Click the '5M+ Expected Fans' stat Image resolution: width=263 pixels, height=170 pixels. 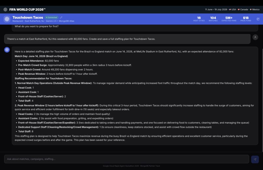(229, 19)
